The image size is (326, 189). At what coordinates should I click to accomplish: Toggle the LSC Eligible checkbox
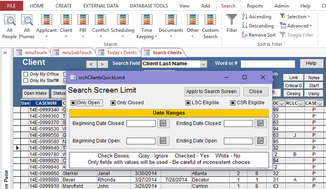click(188, 103)
